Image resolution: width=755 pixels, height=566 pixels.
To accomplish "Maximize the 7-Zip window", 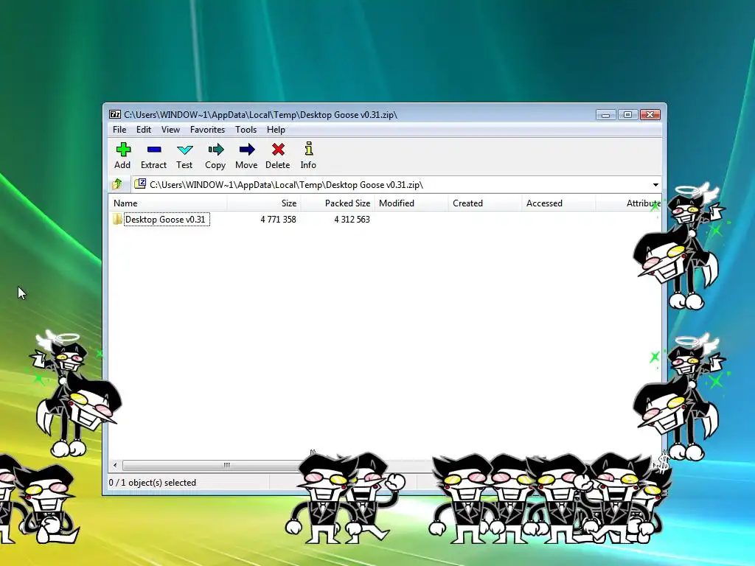I will point(628,114).
